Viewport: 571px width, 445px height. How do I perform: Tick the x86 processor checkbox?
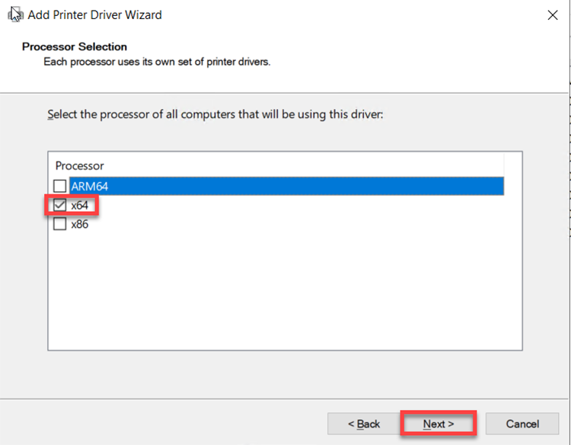pos(60,225)
